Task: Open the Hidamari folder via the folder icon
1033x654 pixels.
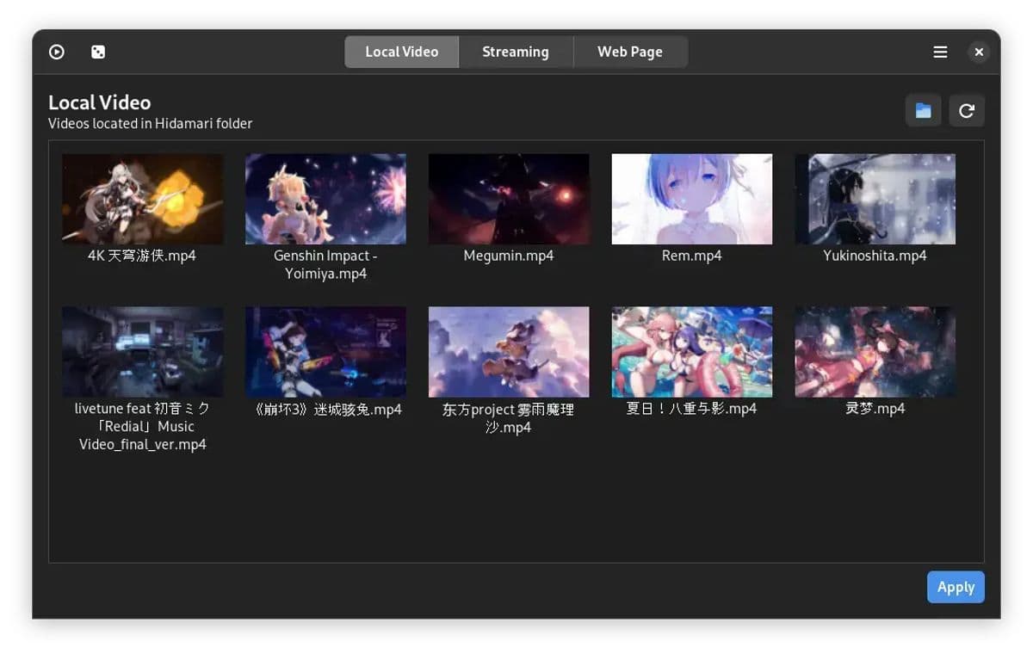Action: pyautogui.click(x=923, y=111)
